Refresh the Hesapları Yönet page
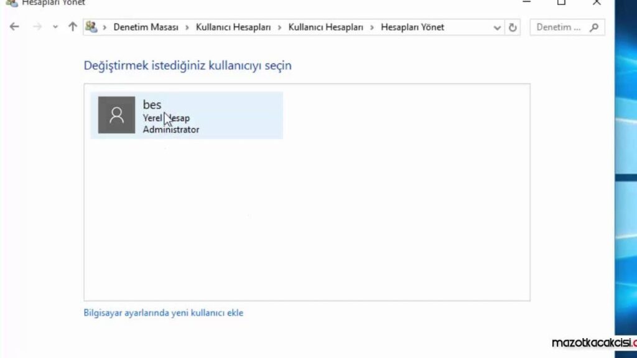This screenshot has width=637, height=358. pos(511,27)
